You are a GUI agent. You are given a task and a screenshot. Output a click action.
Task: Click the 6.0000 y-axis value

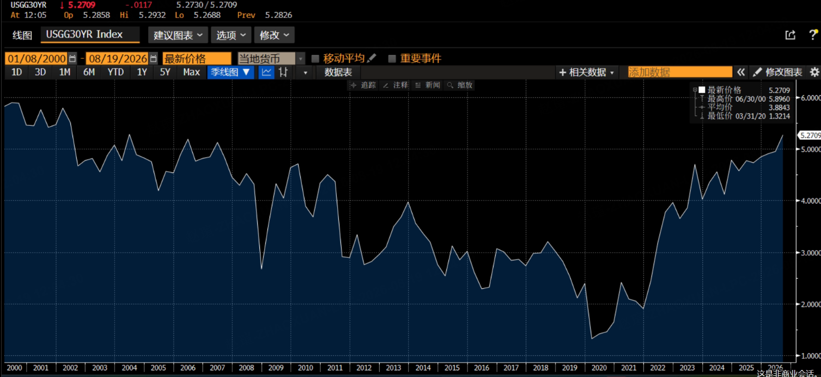pyautogui.click(x=810, y=98)
